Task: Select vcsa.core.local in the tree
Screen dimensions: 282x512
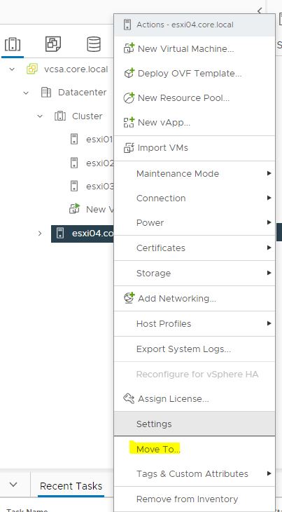Action: pos(76,69)
